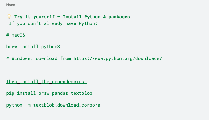Click 'If you don't already have Python:' text

(53, 23)
